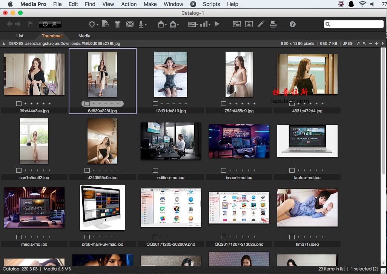Open the find-in-document magnifier toolbar icon
Viewport: 387px width, 274px height.
click(105, 24)
